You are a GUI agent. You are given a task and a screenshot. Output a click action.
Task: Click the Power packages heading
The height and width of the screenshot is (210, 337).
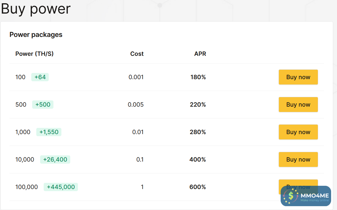coord(36,35)
